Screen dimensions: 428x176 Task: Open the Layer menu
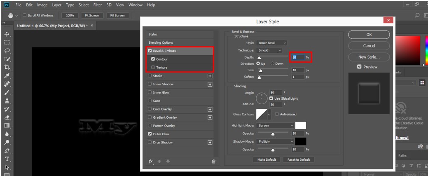point(57,5)
